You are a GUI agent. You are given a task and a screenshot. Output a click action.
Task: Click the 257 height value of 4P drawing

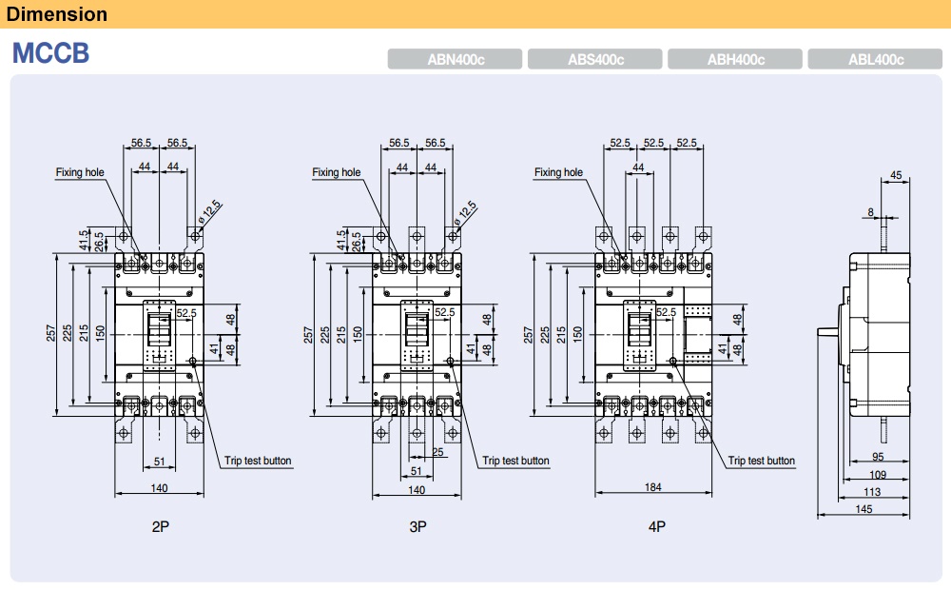528,335
